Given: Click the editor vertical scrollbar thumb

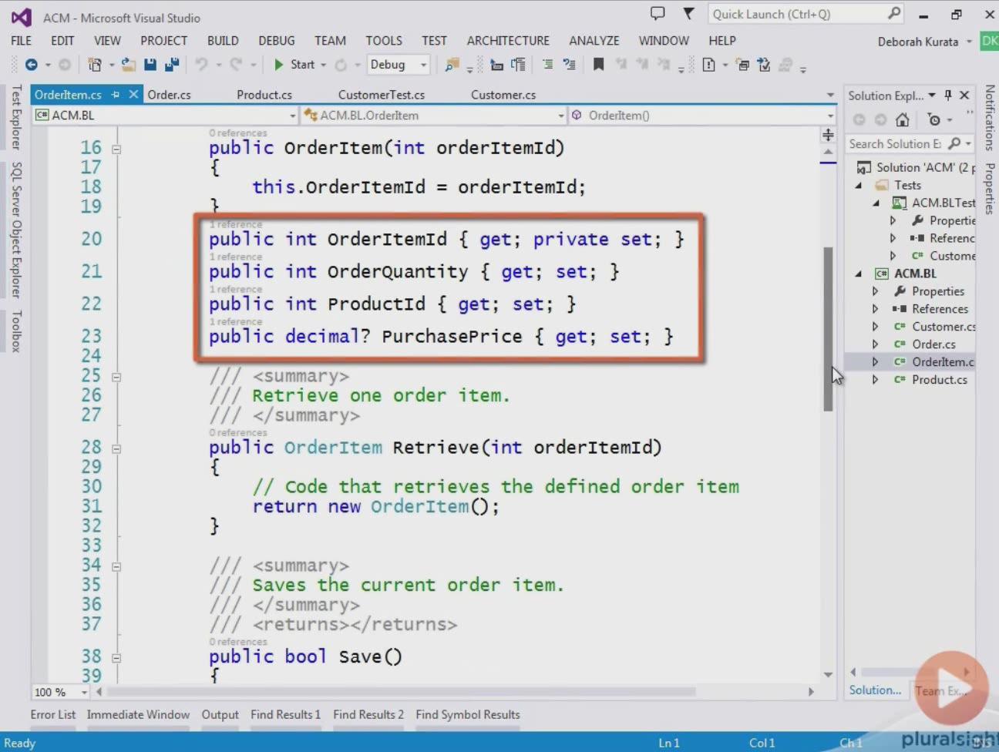Looking at the screenshot, I should 828,329.
